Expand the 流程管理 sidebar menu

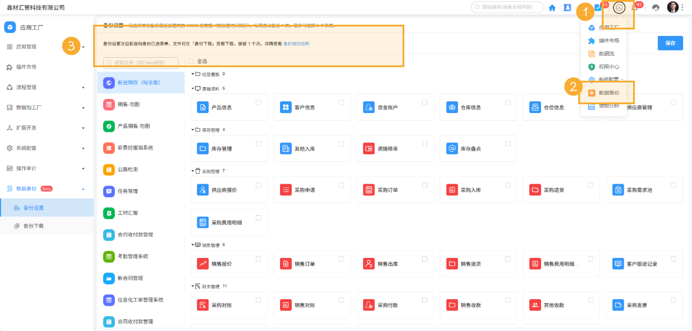[47, 87]
